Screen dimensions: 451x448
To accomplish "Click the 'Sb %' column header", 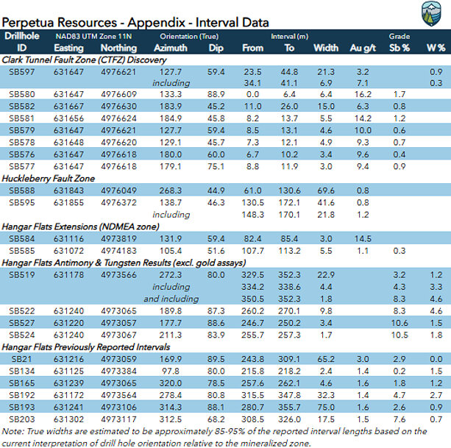I will (x=399, y=48).
